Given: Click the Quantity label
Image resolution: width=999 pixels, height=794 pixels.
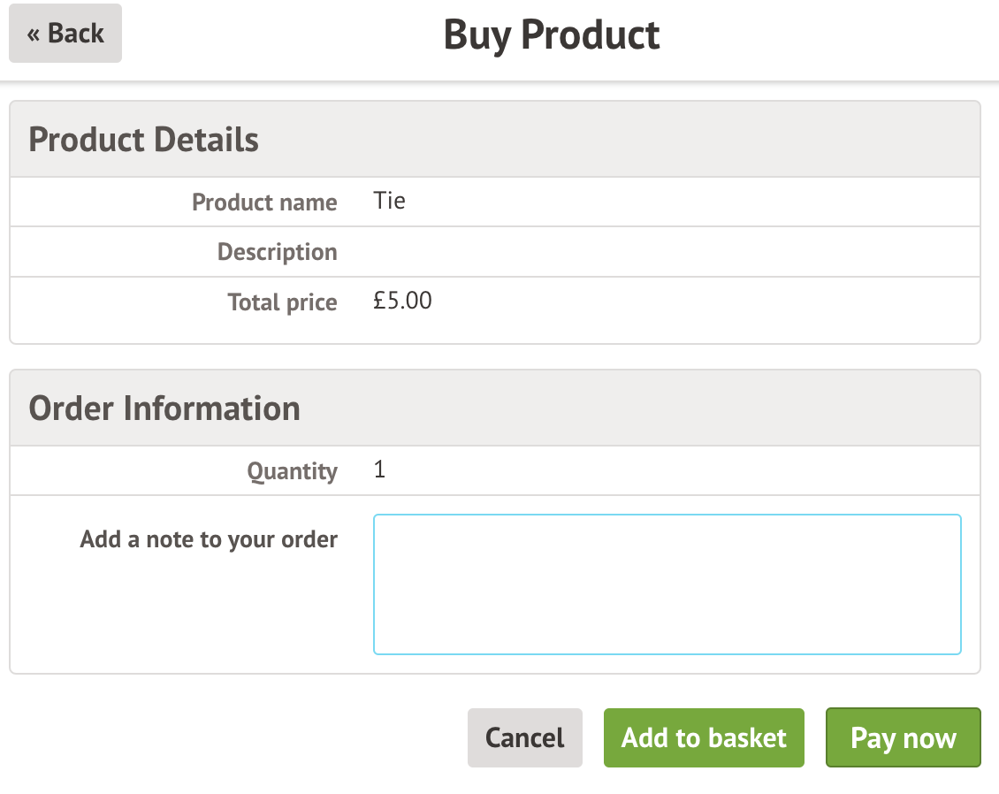Looking at the screenshot, I should (x=292, y=471).
